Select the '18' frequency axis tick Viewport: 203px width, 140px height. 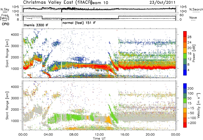17,15
